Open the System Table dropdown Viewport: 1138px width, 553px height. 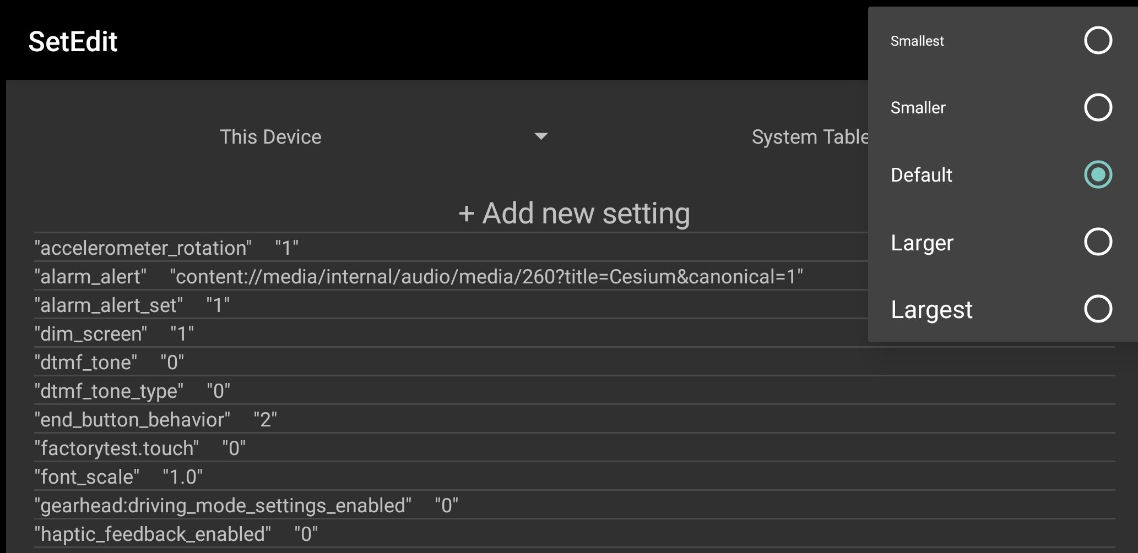click(x=810, y=137)
